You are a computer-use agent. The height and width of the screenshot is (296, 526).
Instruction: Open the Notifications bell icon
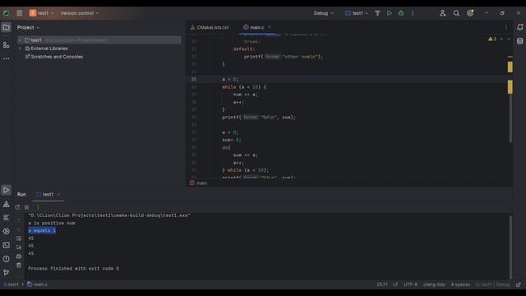pos(520,27)
